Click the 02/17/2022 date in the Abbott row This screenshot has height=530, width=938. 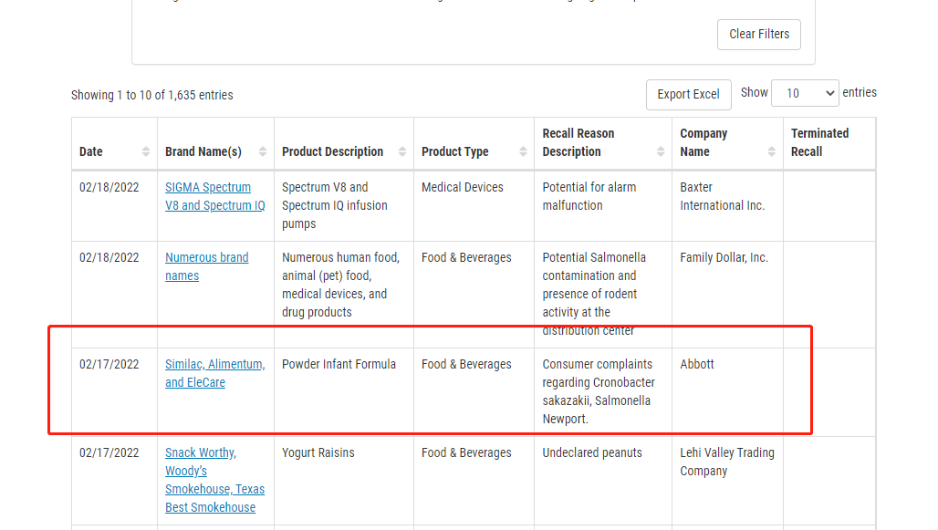(x=109, y=364)
